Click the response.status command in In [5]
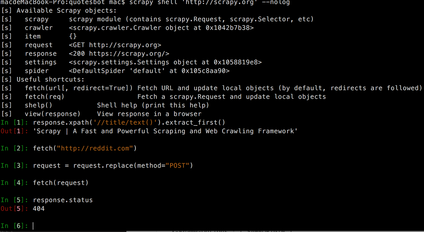The width and height of the screenshot is (424, 232). pos(63,200)
